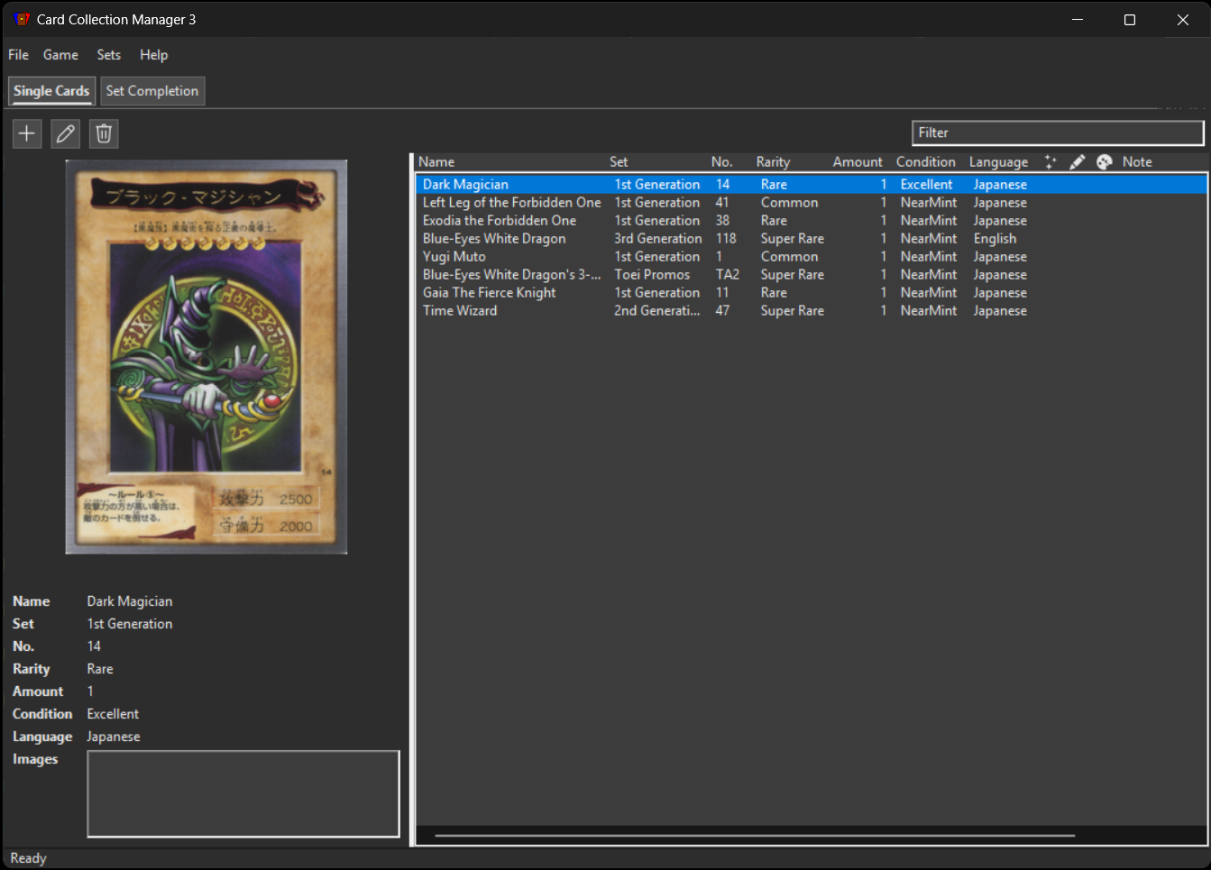Screen dimensions: 1211x870
Task: Select the Exodia the Forbidden One row
Action: [x=812, y=221]
